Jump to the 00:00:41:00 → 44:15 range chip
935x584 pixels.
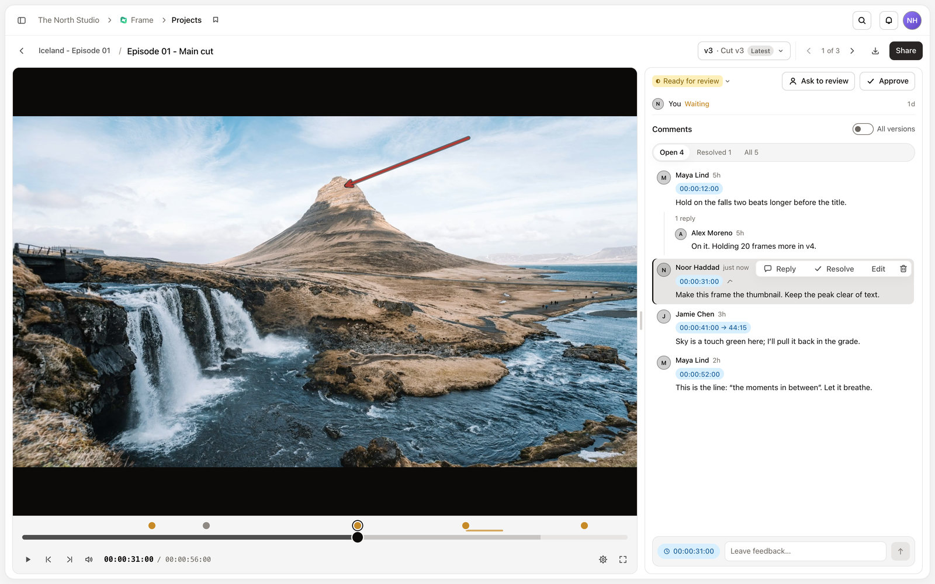[x=713, y=328]
